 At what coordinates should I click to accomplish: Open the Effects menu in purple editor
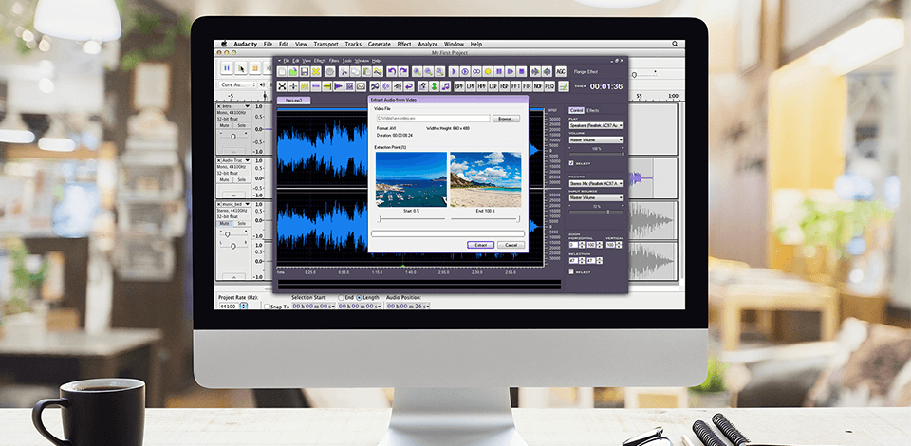click(320, 61)
